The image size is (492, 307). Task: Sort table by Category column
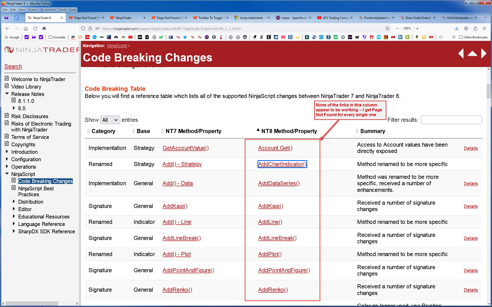(x=103, y=131)
